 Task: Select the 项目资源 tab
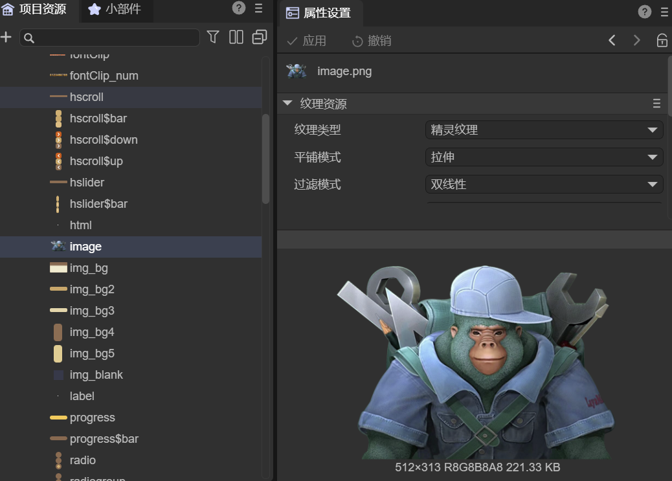[x=36, y=10]
